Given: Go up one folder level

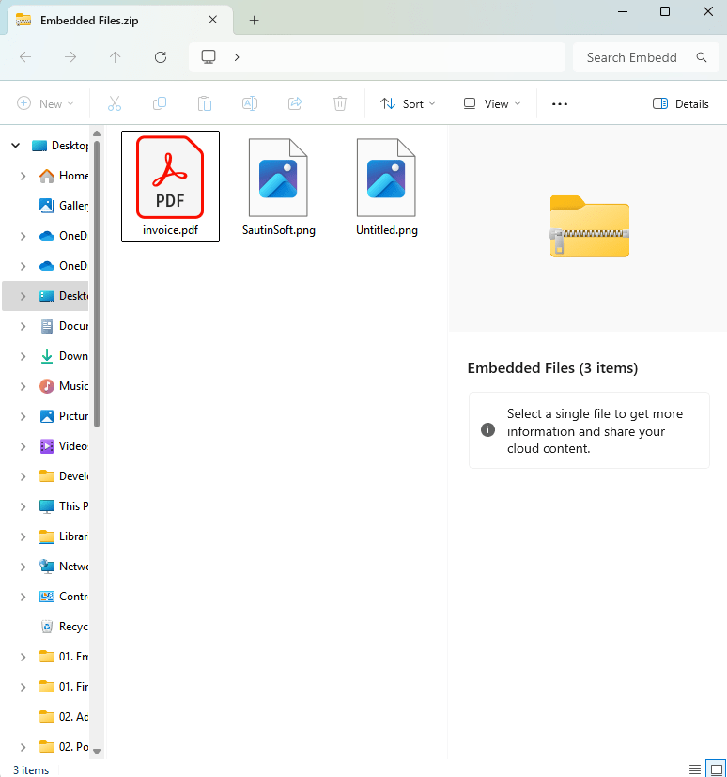Looking at the screenshot, I should [x=115, y=57].
